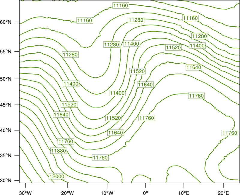Click the 10°W longitude axis label

(x=107, y=193)
